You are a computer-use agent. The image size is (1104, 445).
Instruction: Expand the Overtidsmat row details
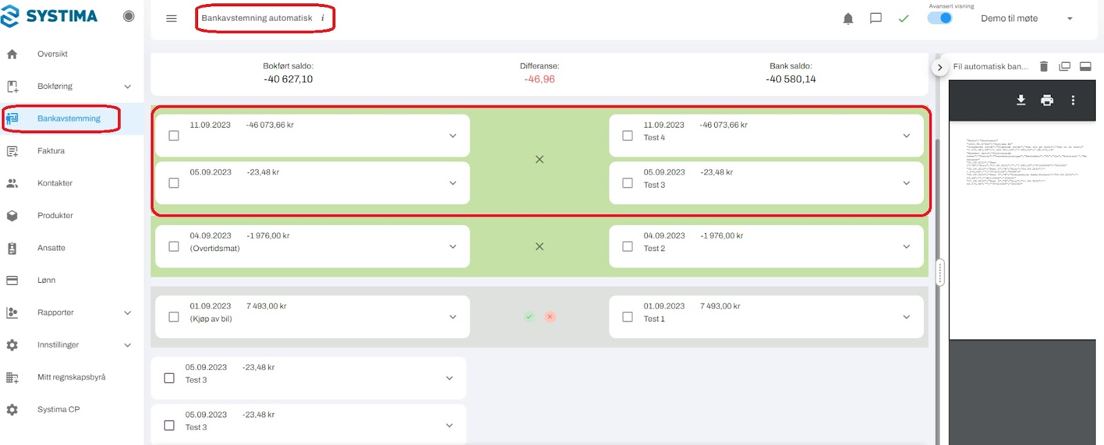(x=453, y=246)
